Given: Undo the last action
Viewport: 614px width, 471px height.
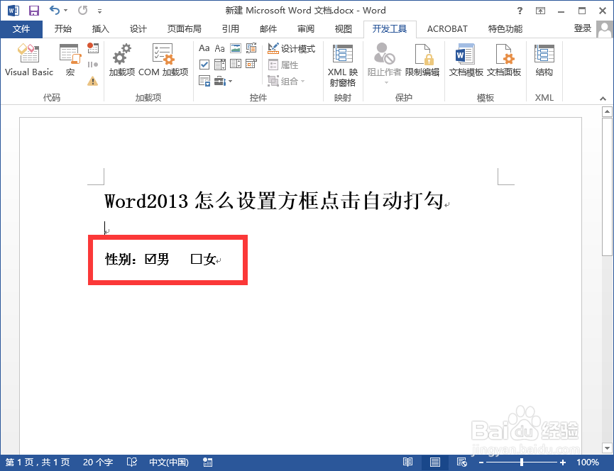Looking at the screenshot, I should coord(55,11).
